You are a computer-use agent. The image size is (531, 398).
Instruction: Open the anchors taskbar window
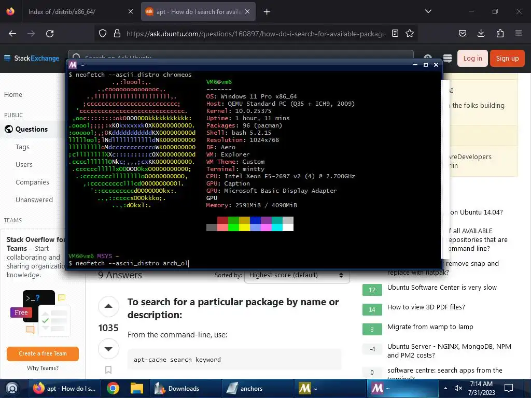(x=257, y=389)
